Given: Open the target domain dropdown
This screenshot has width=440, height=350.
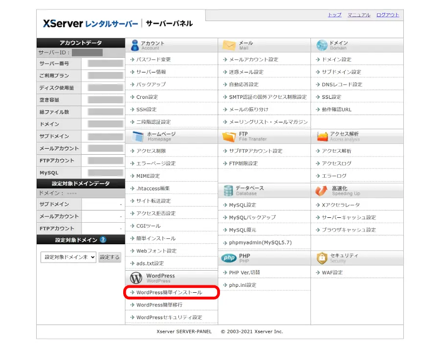Looking at the screenshot, I should pos(68,257).
